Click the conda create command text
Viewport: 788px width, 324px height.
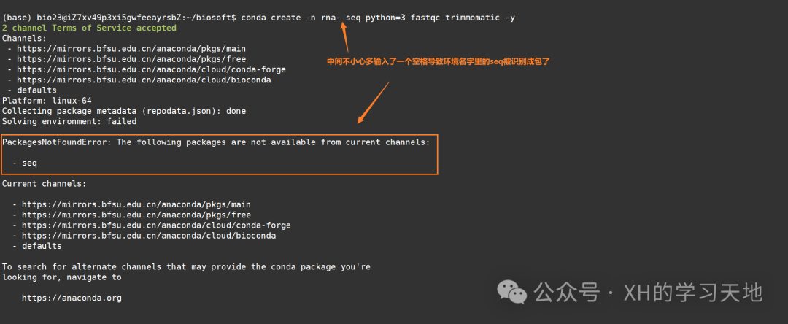point(378,18)
